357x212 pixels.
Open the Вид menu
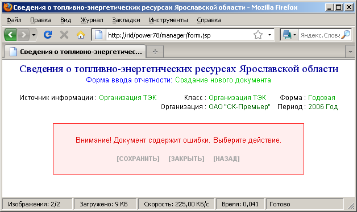(x=65, y=20)
